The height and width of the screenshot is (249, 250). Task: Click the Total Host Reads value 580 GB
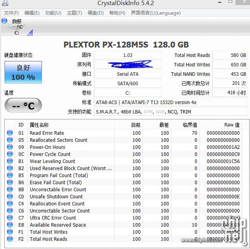(230, 55)
